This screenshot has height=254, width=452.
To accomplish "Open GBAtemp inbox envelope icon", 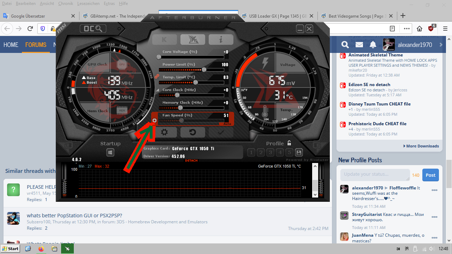I will click(359, 45).
